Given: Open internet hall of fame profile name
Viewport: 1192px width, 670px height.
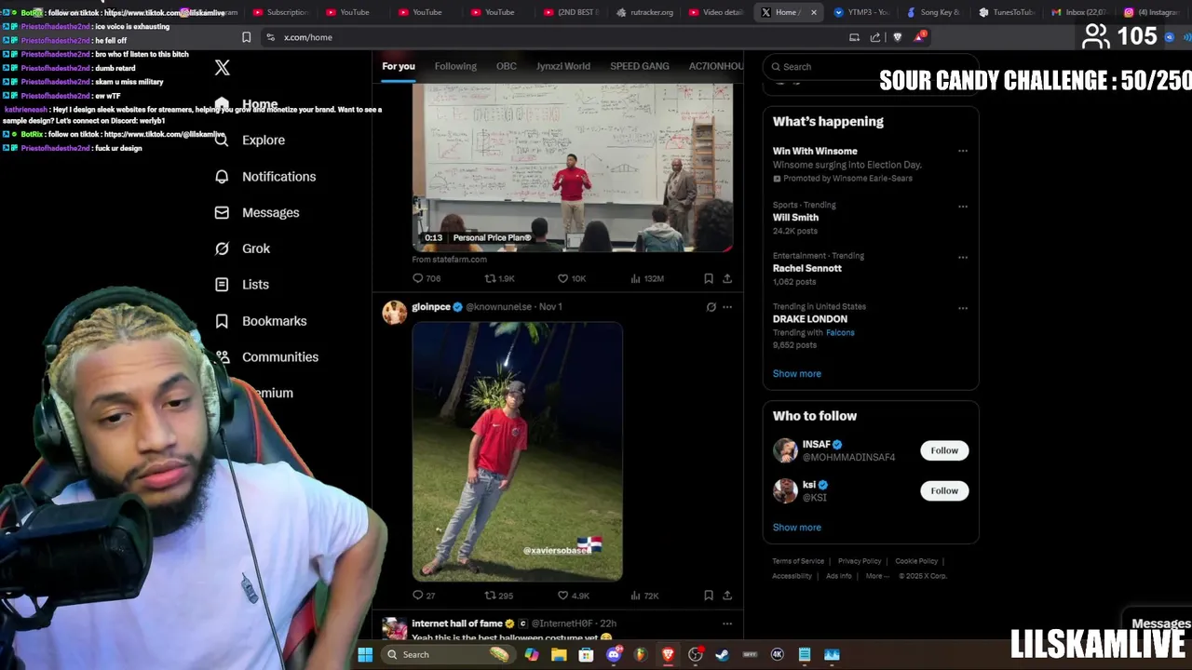Looking at the screenshot, I should 457,623.
